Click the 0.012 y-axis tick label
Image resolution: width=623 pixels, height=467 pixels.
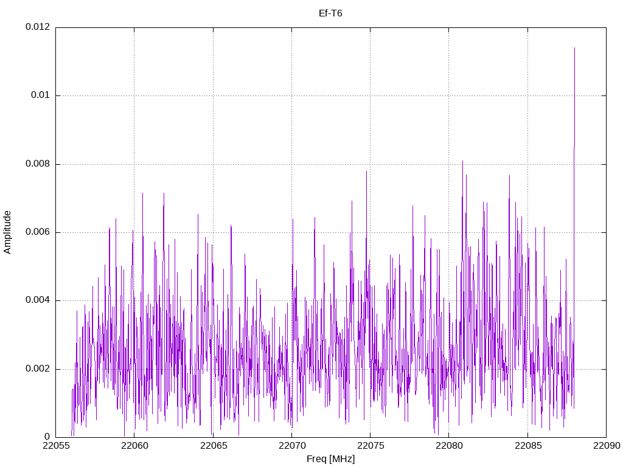[x=38, y=27]
